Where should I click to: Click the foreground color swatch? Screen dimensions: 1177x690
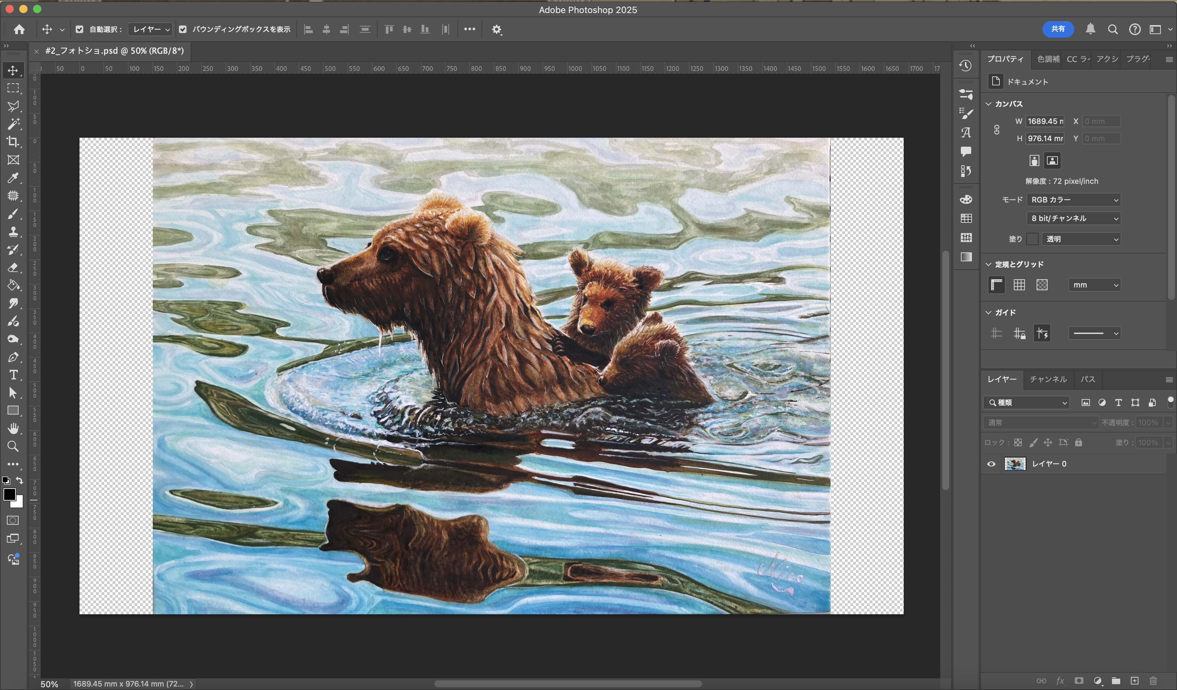point(9,494)
